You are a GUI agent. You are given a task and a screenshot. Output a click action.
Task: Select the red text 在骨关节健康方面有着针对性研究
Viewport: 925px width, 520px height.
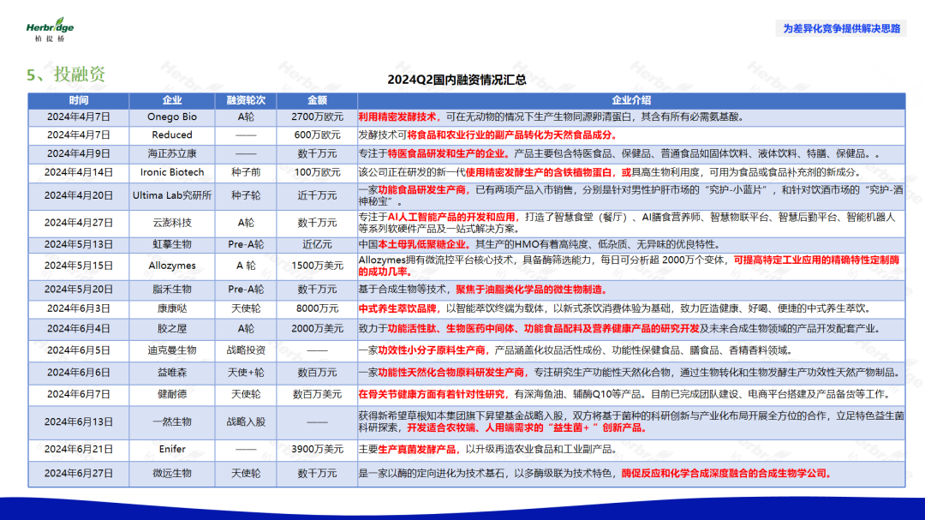(x=431, y=394)
